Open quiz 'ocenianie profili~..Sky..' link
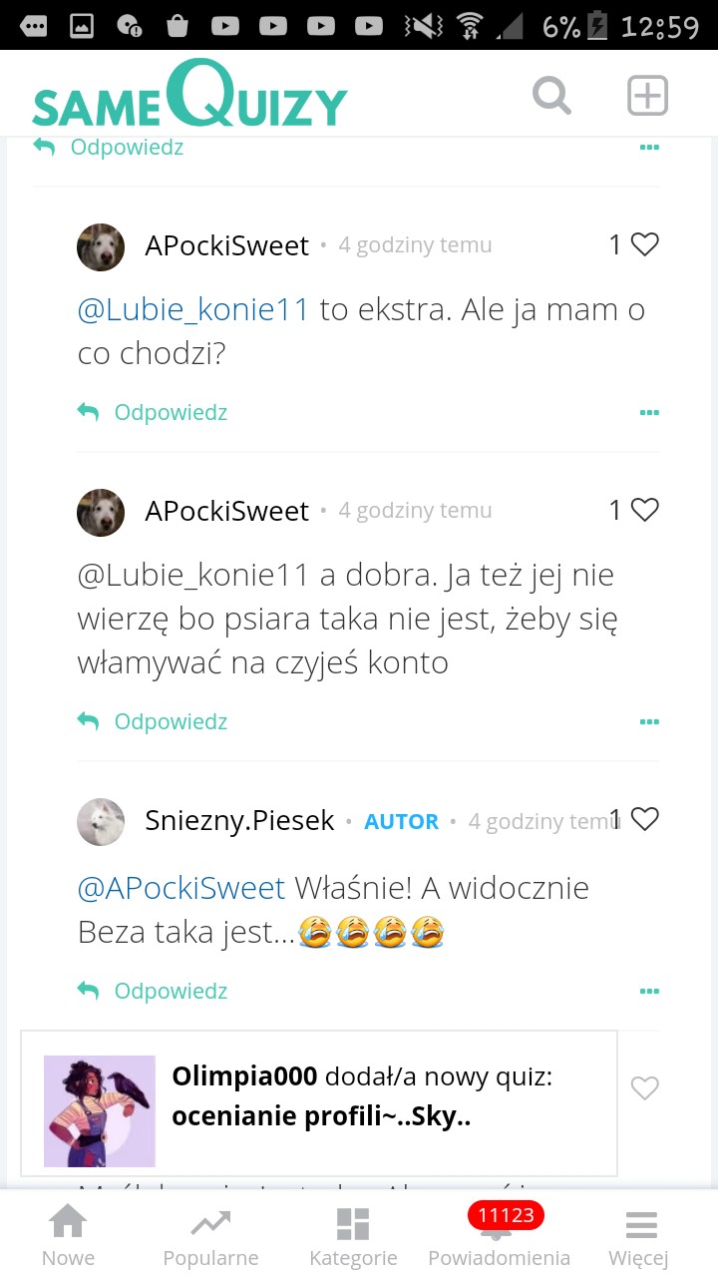The image size is (718, 1277). point(321,1116)
